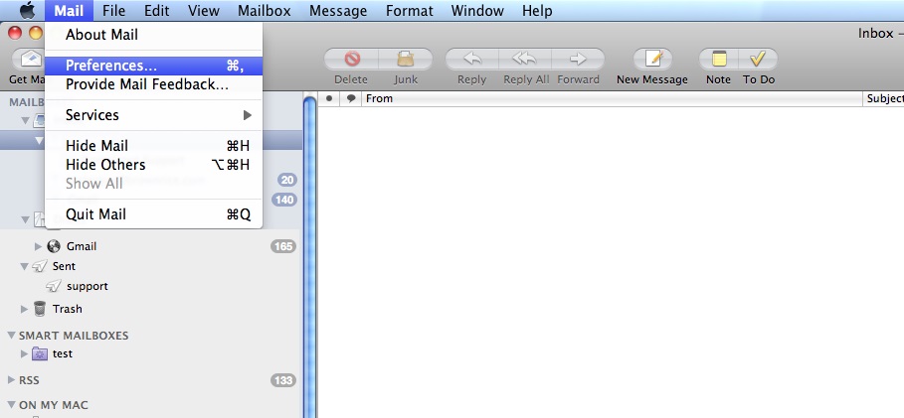
Task: Mark message as Junk
Action: tap(406, 59)
